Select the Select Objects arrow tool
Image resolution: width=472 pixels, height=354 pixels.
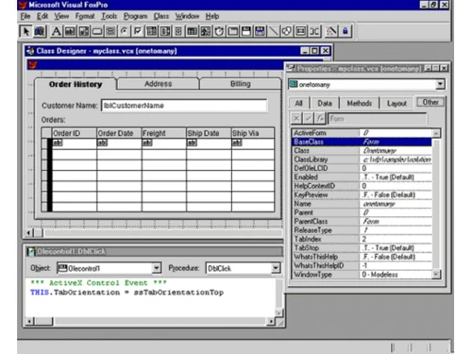coord(25,31)
